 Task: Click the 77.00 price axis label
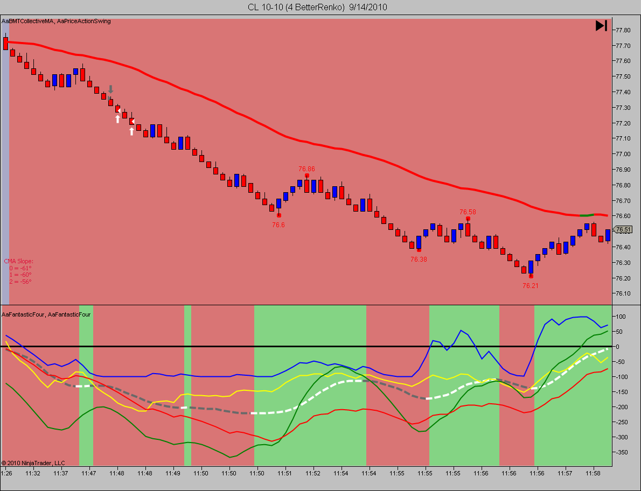coord(623,154)
